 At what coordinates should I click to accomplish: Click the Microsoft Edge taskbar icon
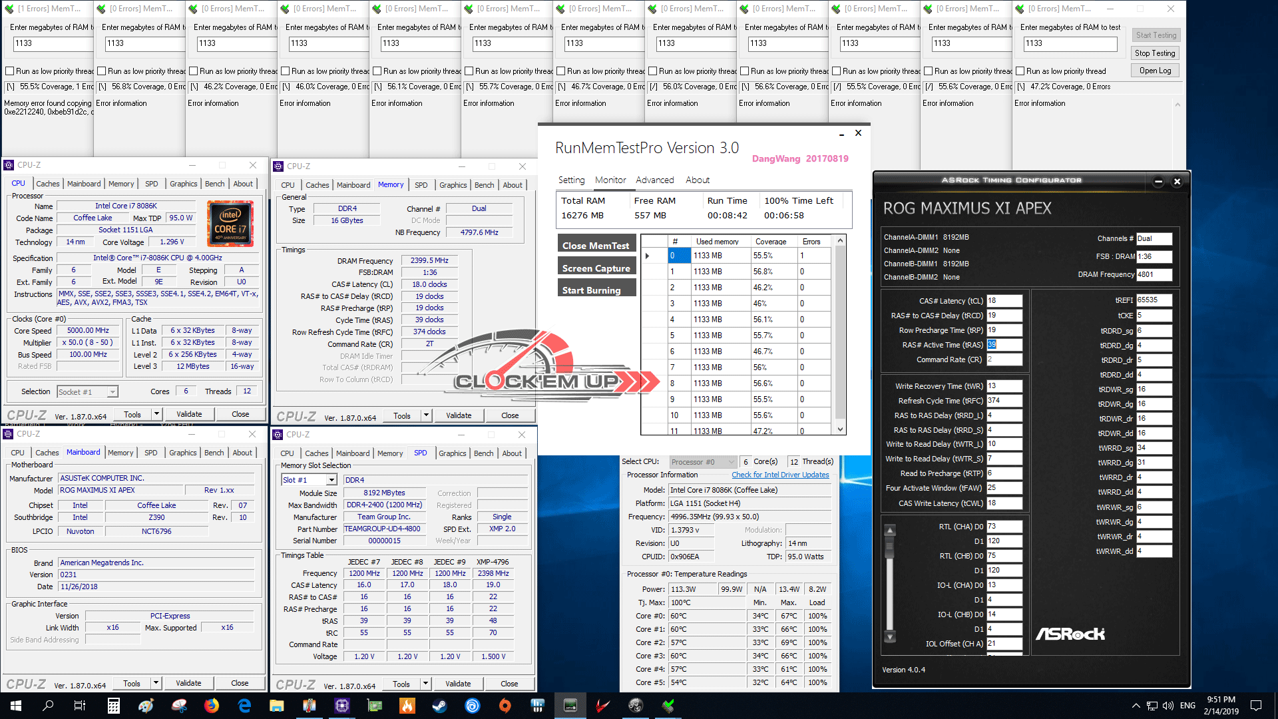click(x=244, y=706)
